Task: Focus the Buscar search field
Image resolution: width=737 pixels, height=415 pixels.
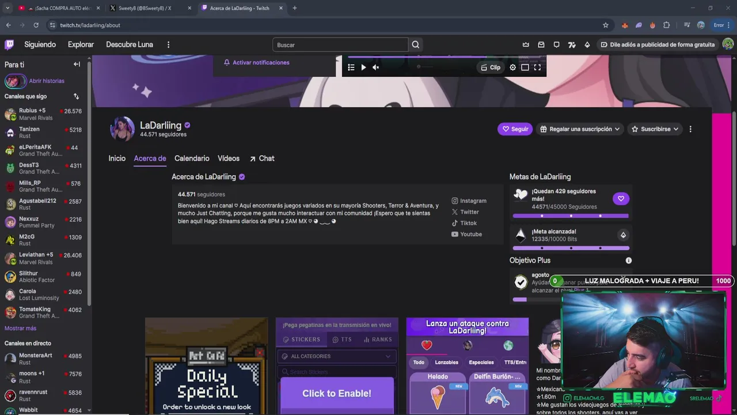Action: (340, 44)
